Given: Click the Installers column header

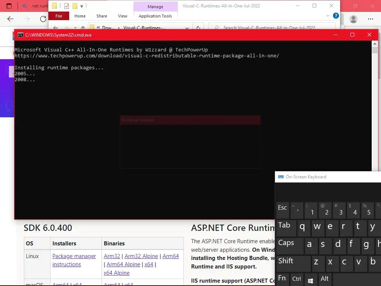Looking at the screenshot, I should coord(64,244).
